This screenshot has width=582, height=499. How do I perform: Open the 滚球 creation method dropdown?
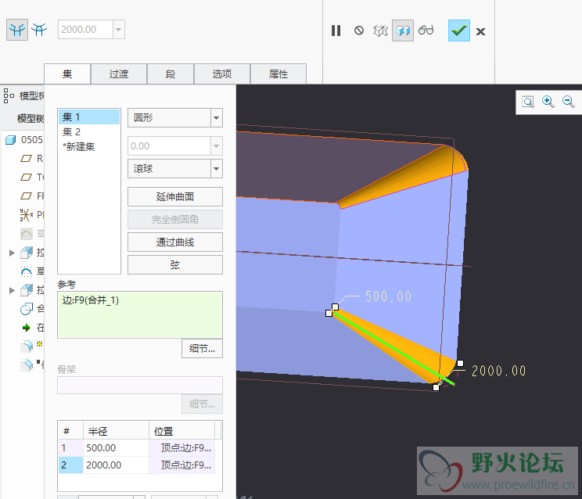216,168
